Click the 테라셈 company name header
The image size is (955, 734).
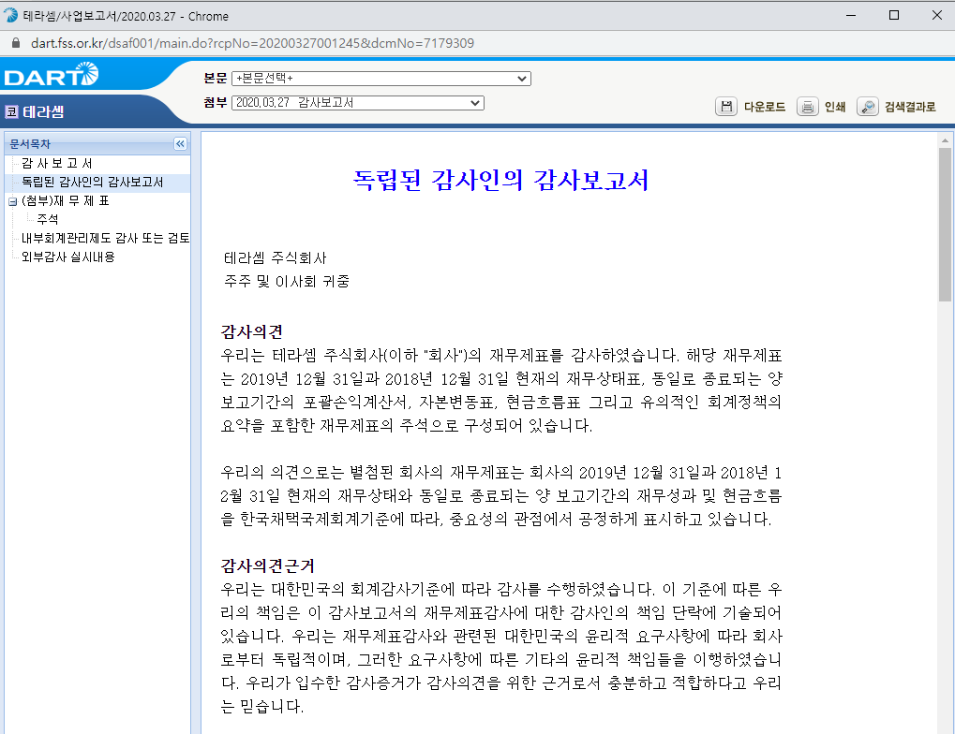coord(43,112)
